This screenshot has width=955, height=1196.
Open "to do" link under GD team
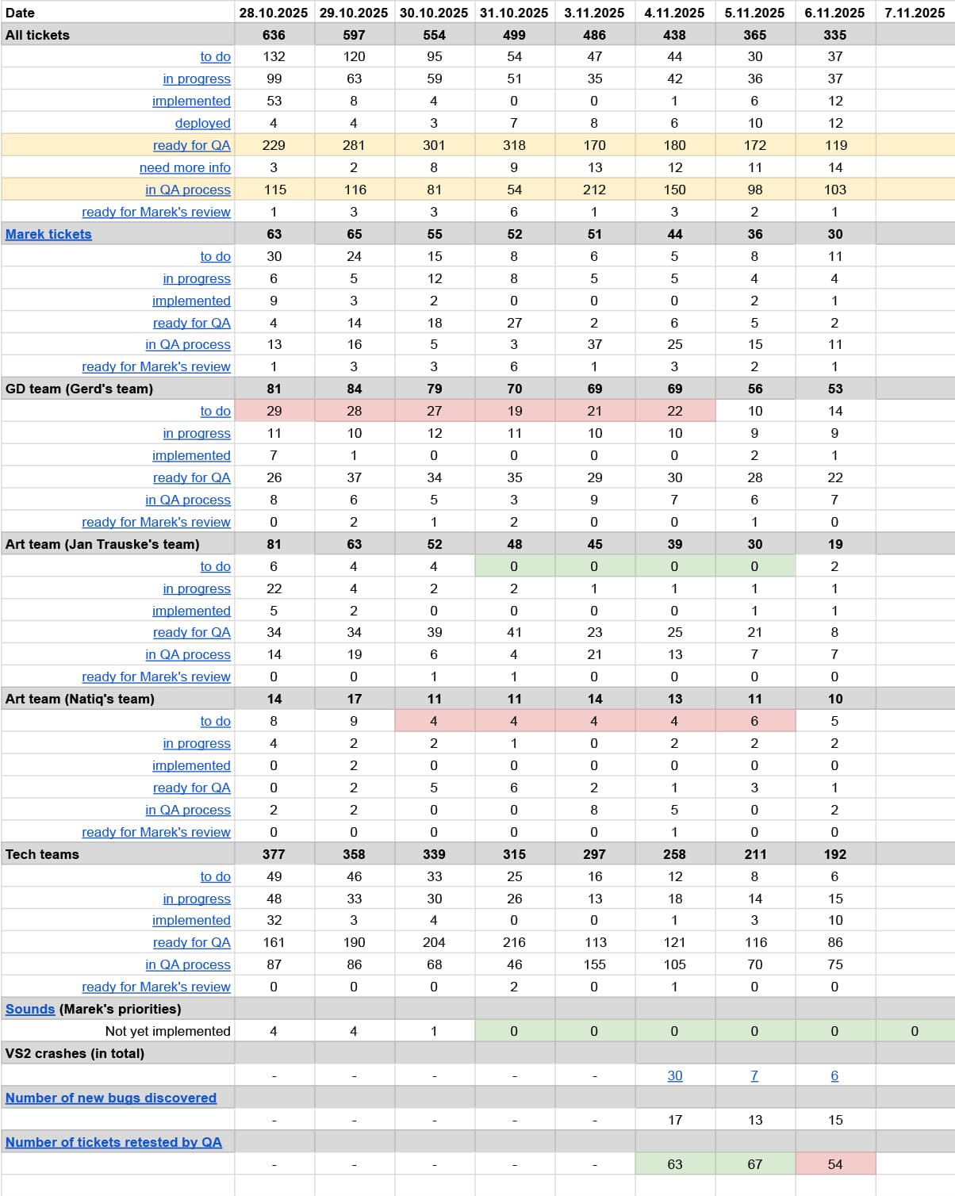[x=216, y=411]
